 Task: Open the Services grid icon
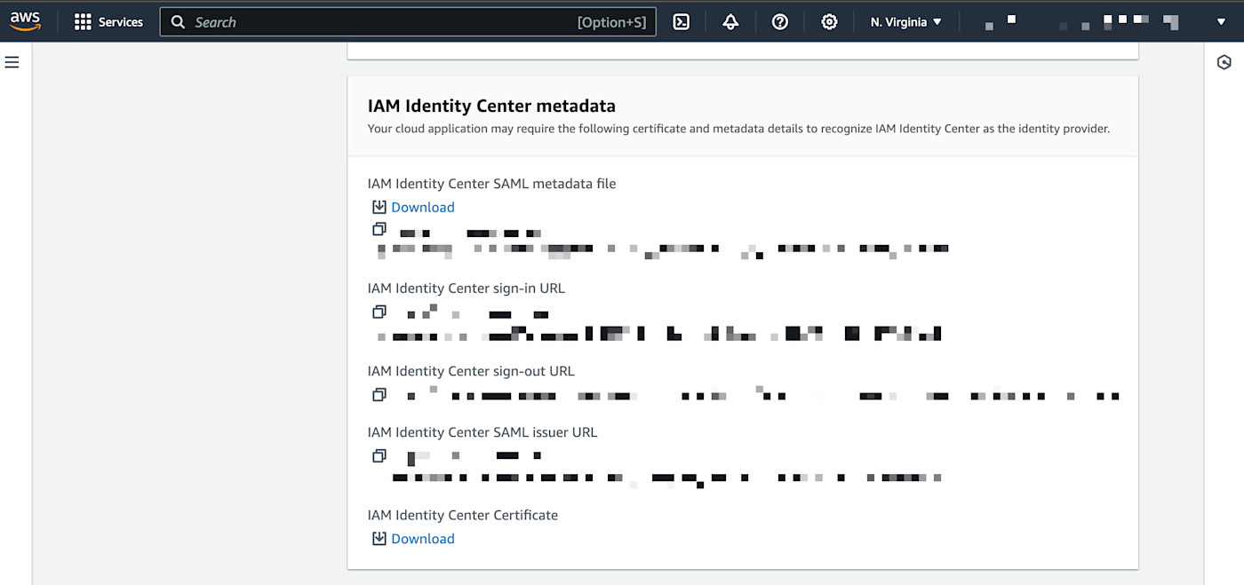[x=83, y=21]
